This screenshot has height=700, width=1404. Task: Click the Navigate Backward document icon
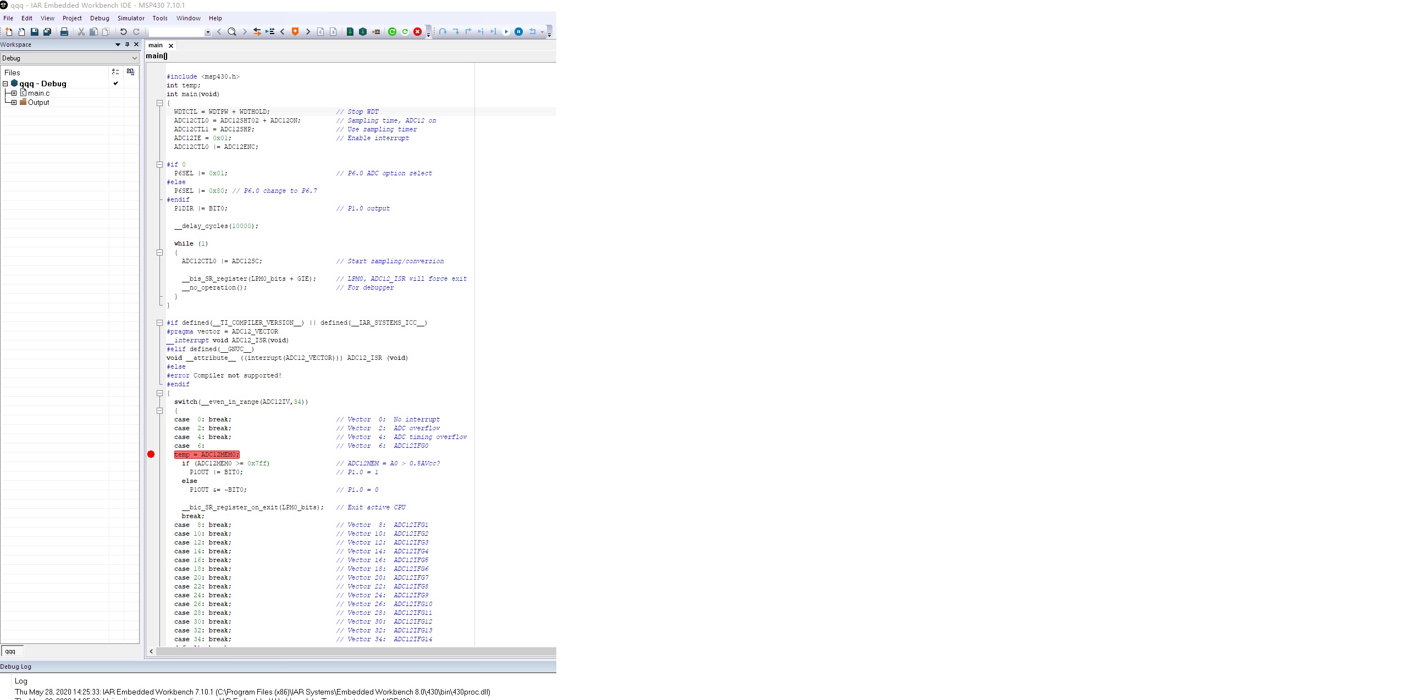pos(320,32)
